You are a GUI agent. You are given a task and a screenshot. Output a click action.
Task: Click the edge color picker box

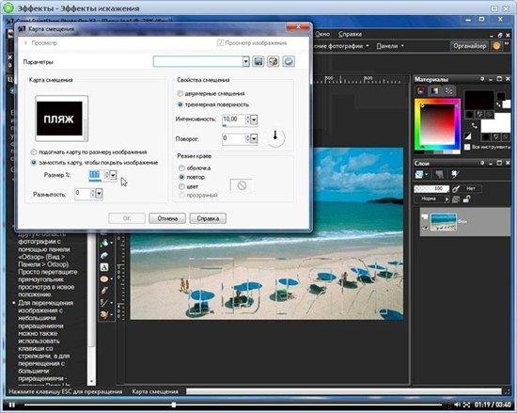[x=241, y=185]
